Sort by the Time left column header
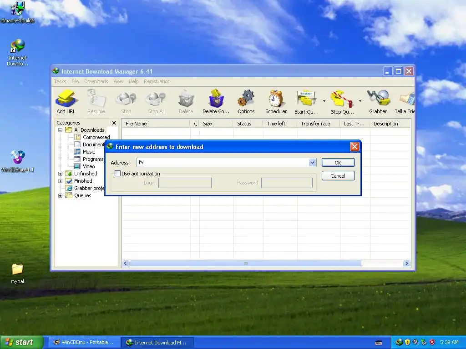Screen dimensions: 466x349 click(x=280, y=124)
